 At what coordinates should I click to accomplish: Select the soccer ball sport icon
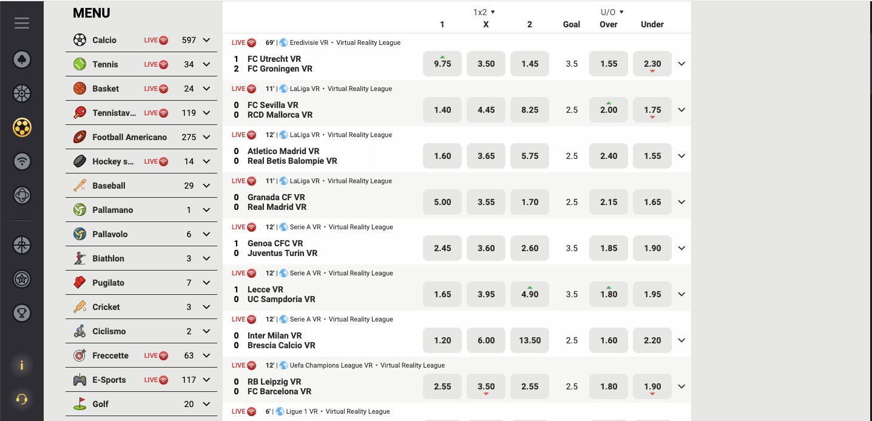22,127
